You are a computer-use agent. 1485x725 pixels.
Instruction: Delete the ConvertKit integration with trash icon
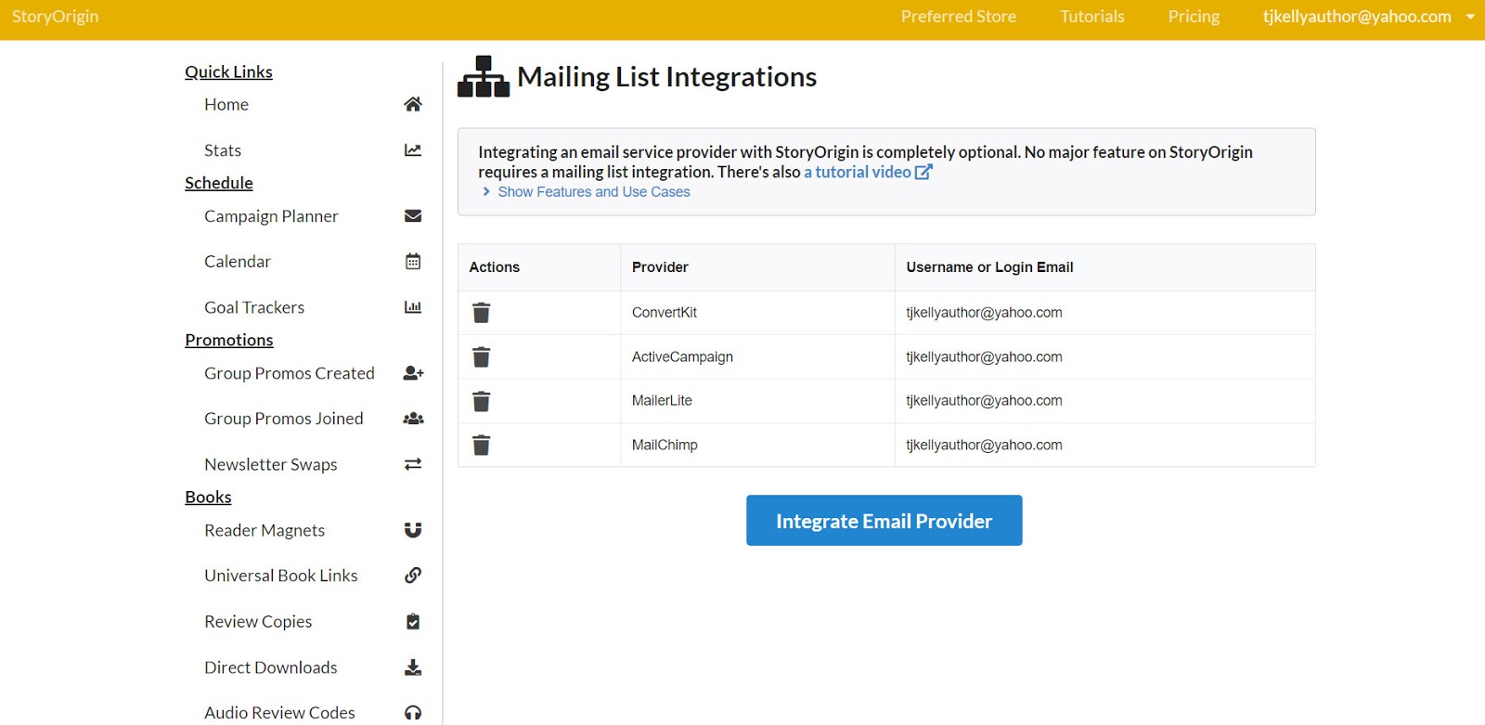point(481,313)
